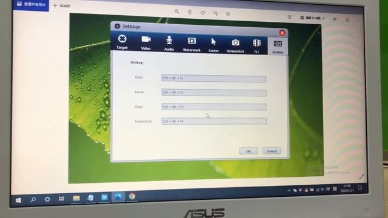
Task: Confirm settings with OK button
Action: (249, 151)
